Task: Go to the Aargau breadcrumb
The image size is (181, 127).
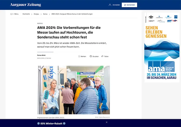Action: (36, 14)
